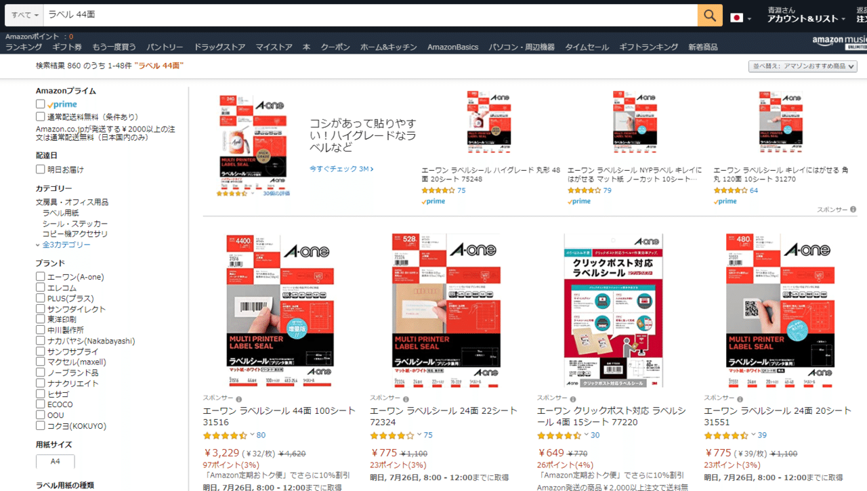Select ラベル用紙 category link
Image resolution: width=867 pixels, height=491 pixels.
coord(60,213)
